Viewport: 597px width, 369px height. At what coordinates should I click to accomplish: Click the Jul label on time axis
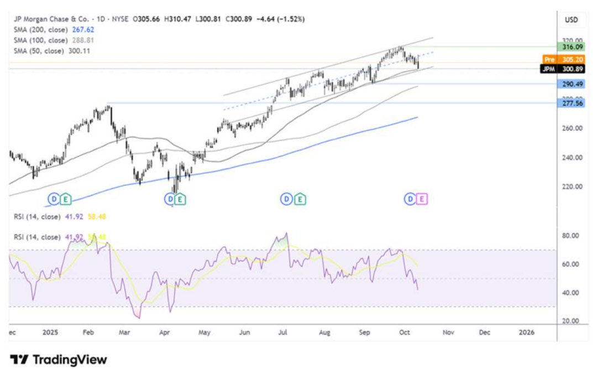tap(282, 332)
